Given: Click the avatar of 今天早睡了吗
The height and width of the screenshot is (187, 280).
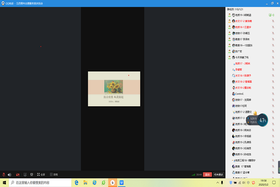Looking at the screenshot, I should (x=233, y=57).
